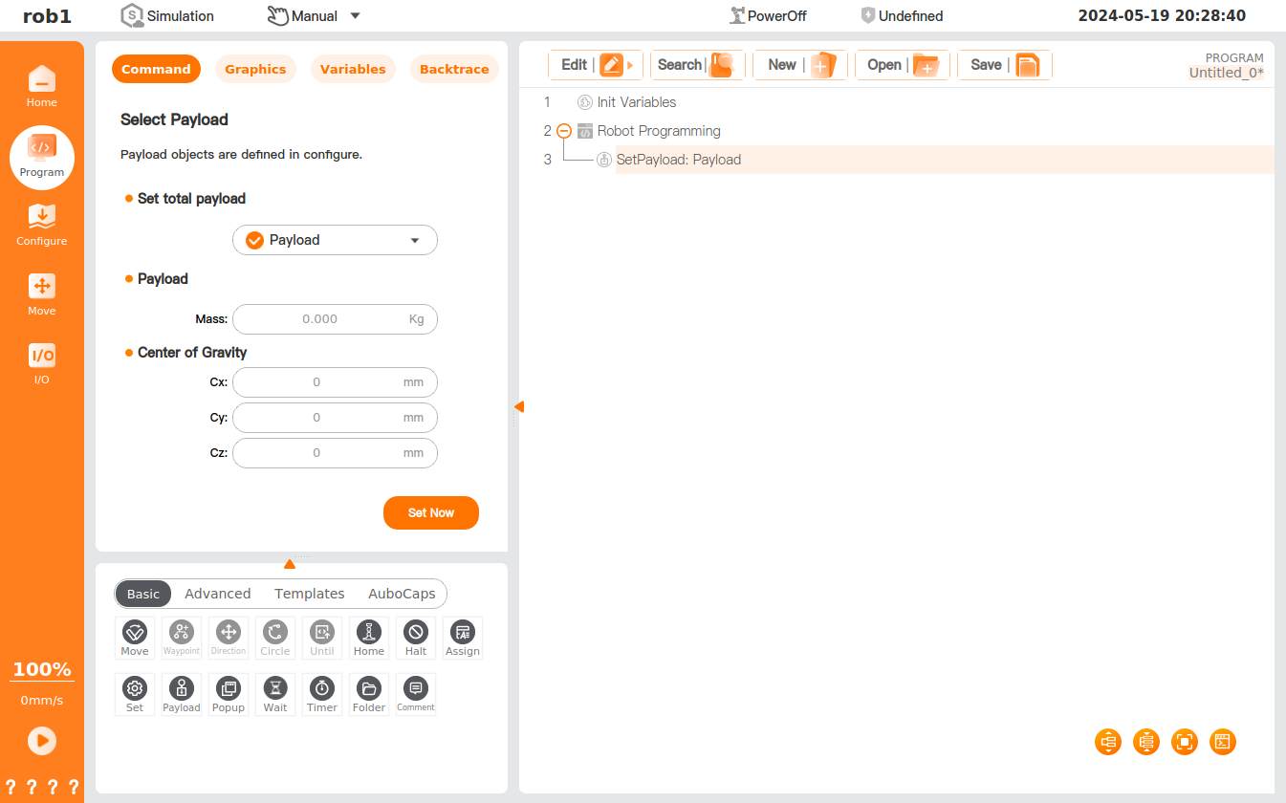Open the total payload dropdown
Screen dimensions: 1286x803
tap(335, 240)
